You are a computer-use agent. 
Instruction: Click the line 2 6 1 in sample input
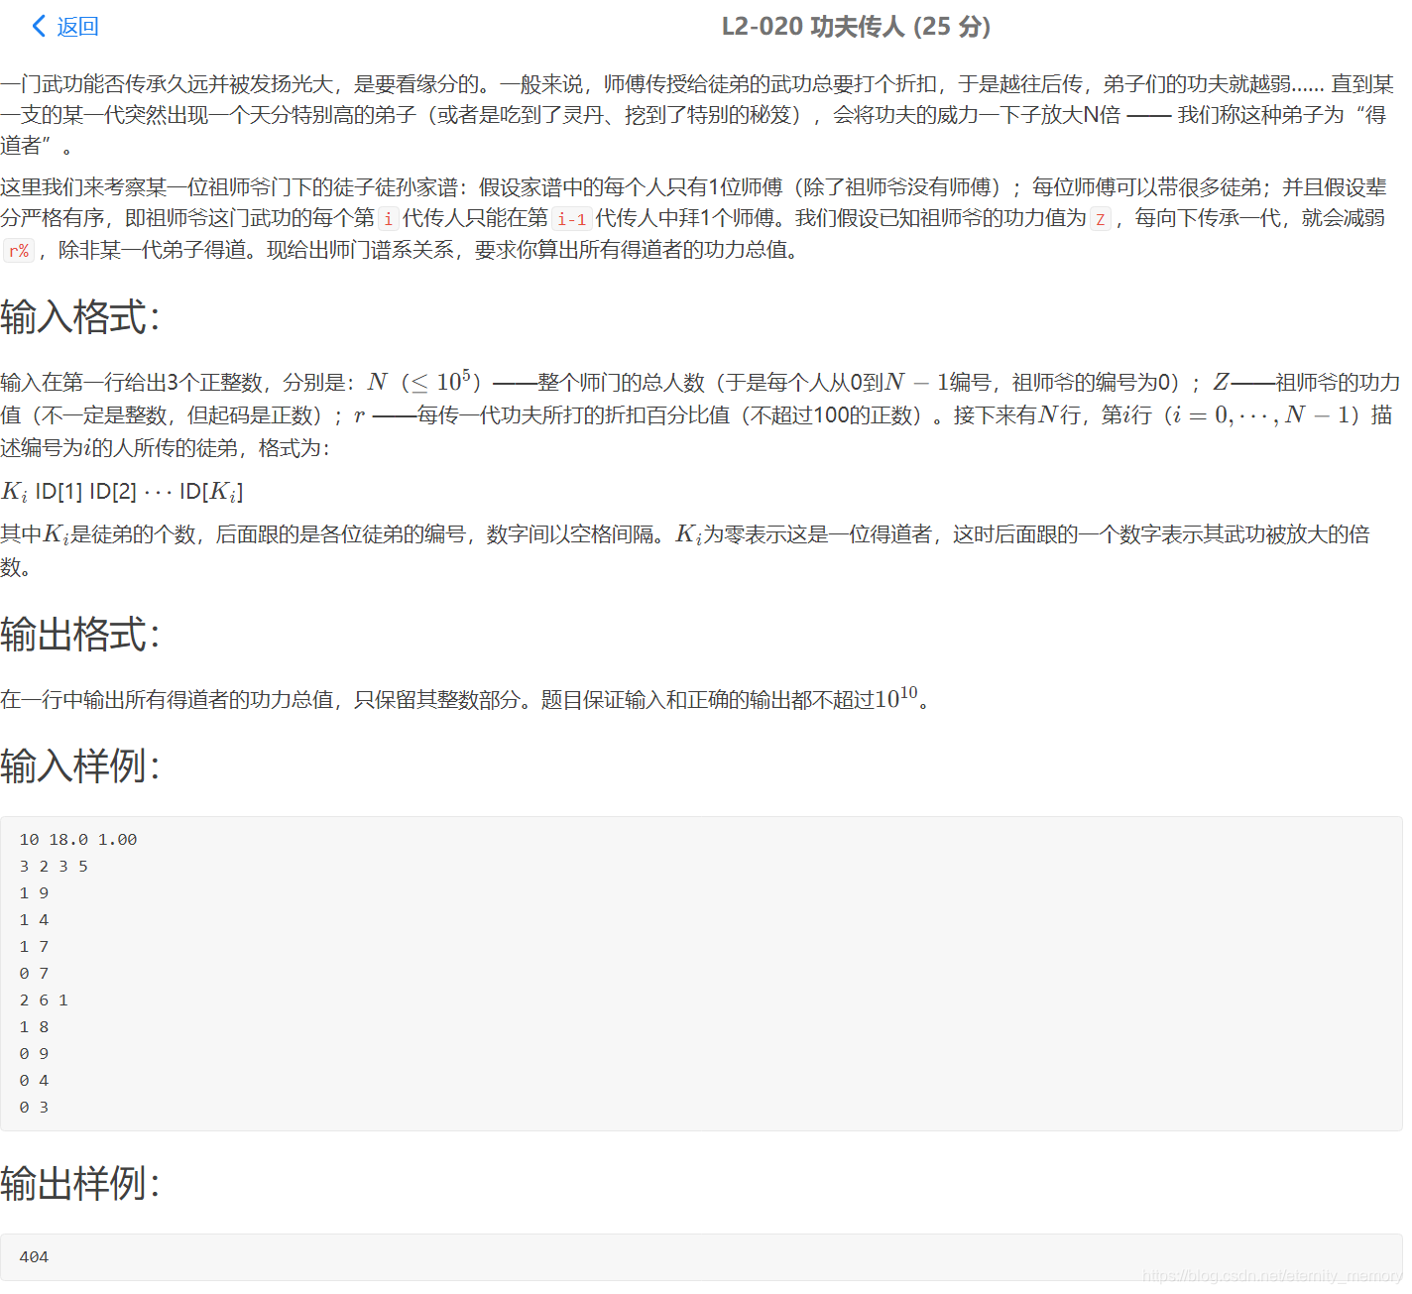[x=44, y=1000]
